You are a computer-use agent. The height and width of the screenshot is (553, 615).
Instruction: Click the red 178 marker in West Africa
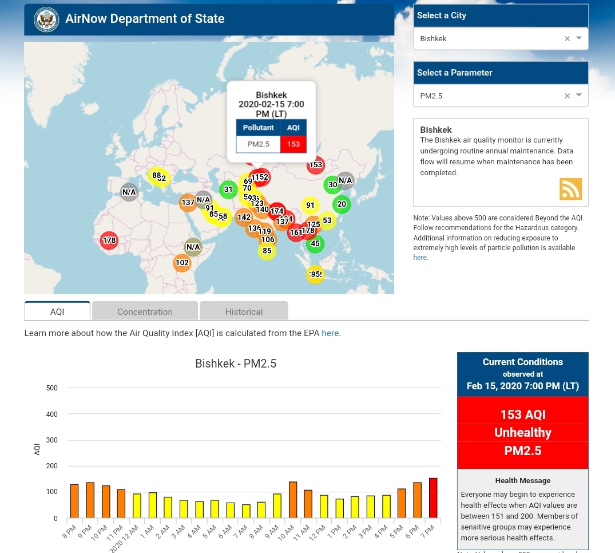click(x=109, y=240)
